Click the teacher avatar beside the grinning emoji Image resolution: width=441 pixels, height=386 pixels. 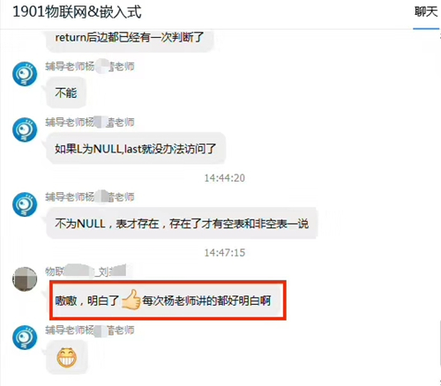(25, 338)
